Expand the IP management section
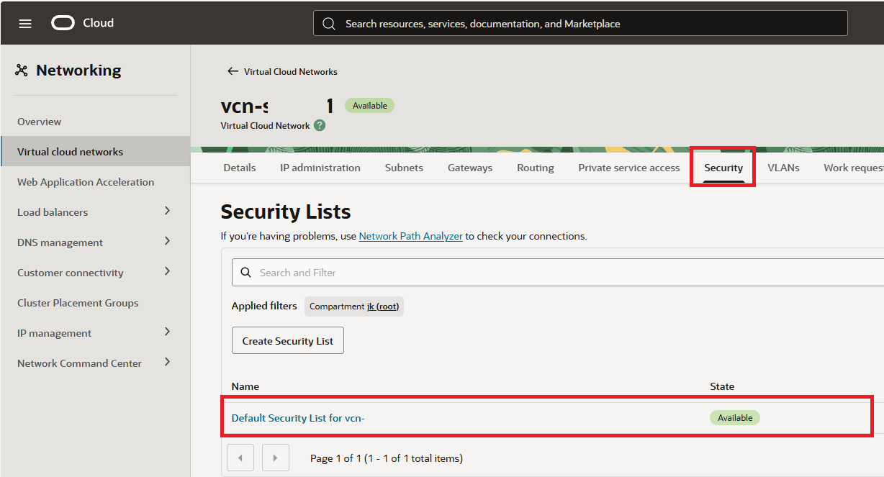Image resolution: width=884 pixels, height=477 pixels. coord(167,332)
